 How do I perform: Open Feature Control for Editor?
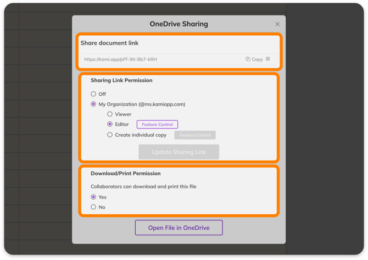pyautogui.click(x=157, y=124)
